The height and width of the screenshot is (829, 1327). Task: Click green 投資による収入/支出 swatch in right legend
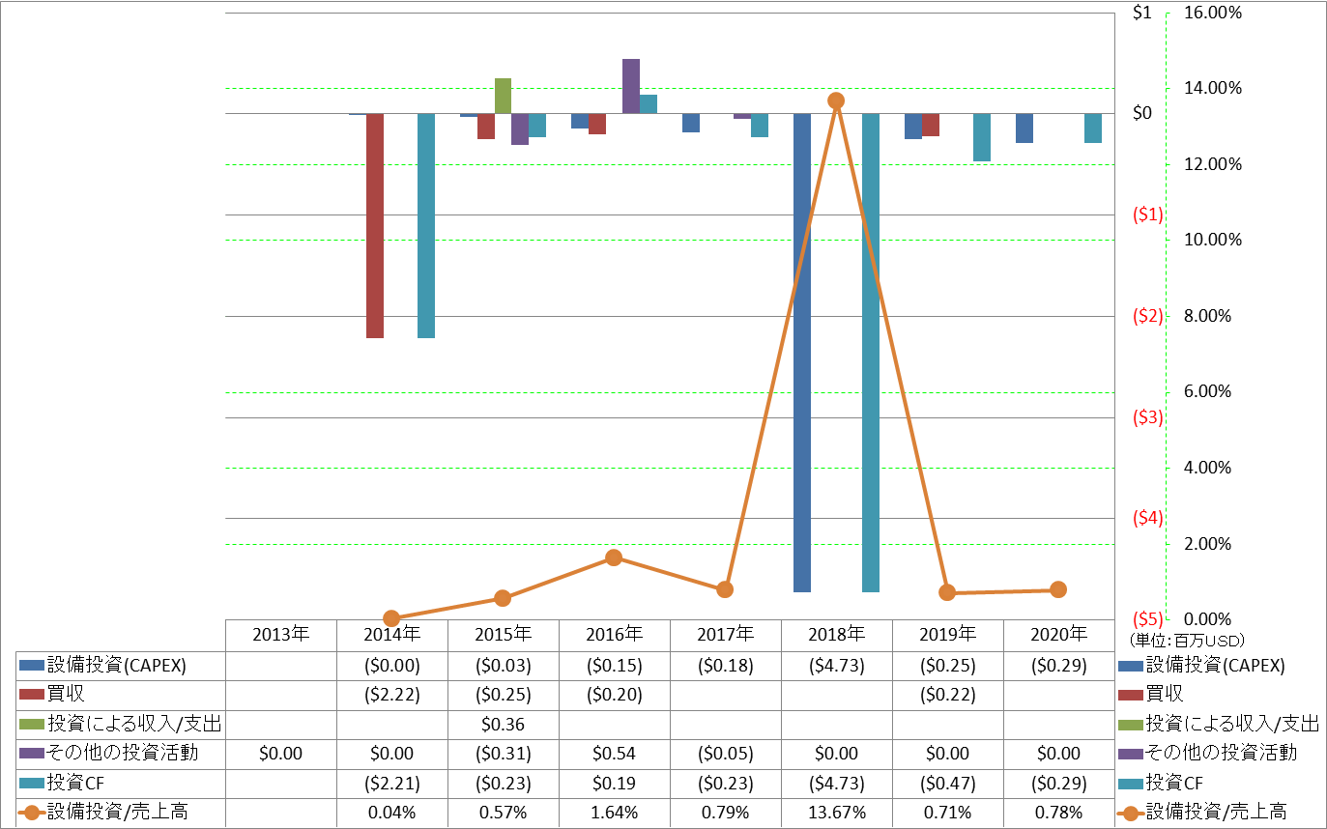[x=1130, y=723]
